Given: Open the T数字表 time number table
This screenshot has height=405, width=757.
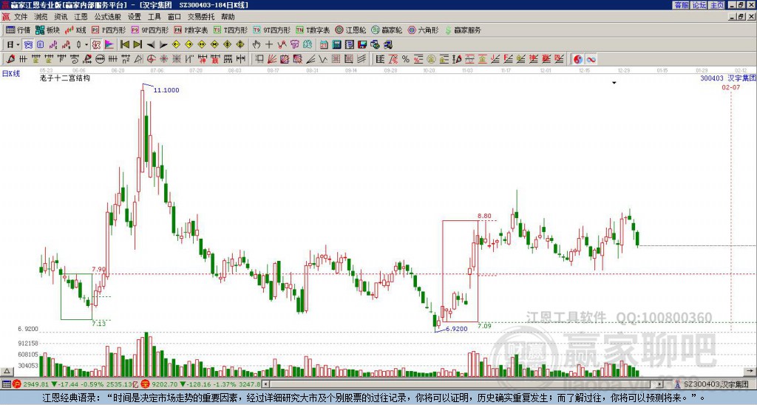Looking at the screenshot, I should 313,30.
